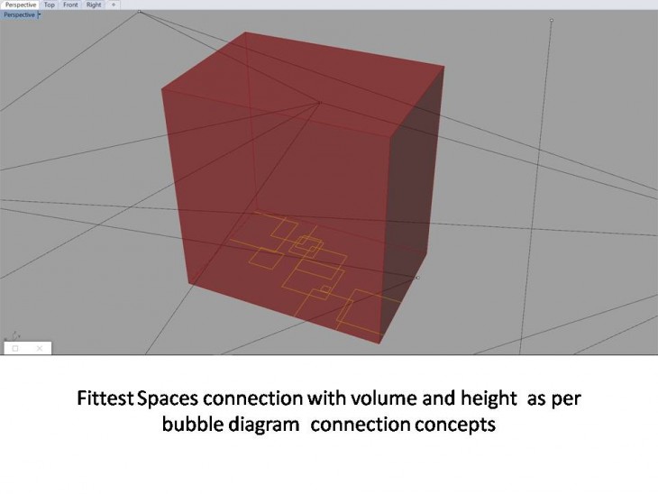Image resolution: width=658 pixels, height=494 pixels.
Task: Click the control point at viewport top-left
Action: point(139,12)
